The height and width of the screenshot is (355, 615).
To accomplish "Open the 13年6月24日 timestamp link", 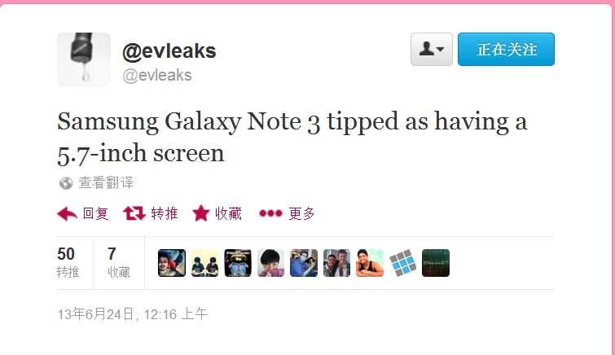I will tap(133, 314).
